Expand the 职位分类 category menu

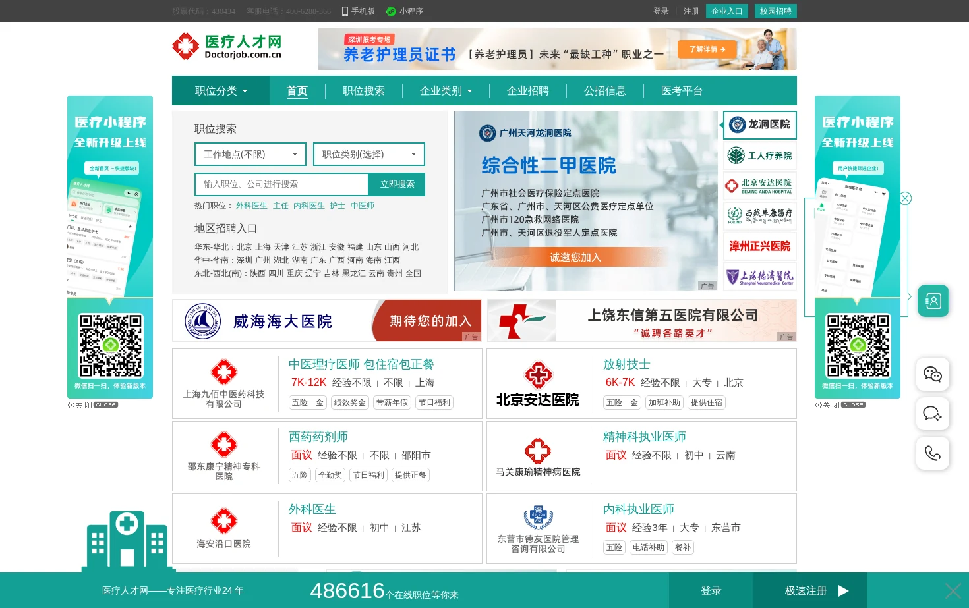[x=221, y=91]
